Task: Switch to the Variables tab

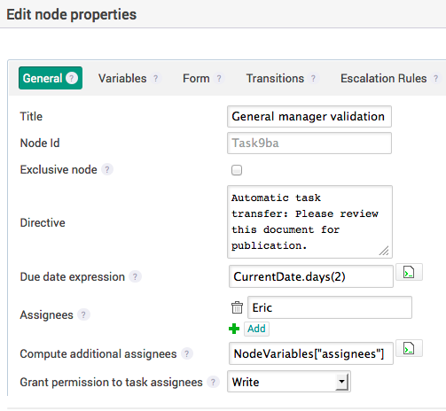Action: coord(122,79)
